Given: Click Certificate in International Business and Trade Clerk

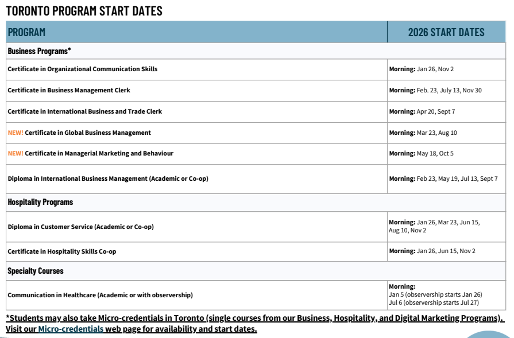Looking at the screenshot, I should (85, 111).
